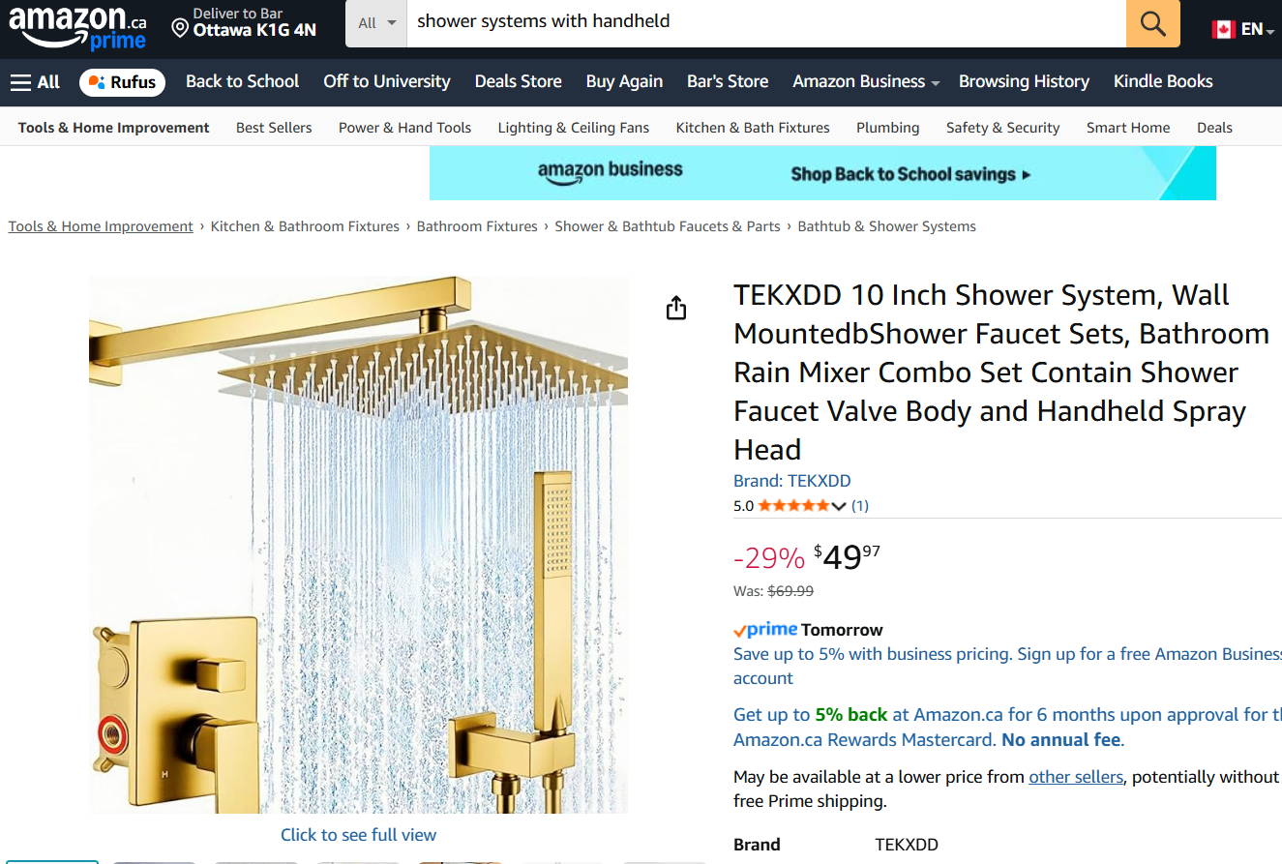Click the Amazon Business Back to School banner
The height and width of the screenshot is (864, 1282).
click(822, 173)
